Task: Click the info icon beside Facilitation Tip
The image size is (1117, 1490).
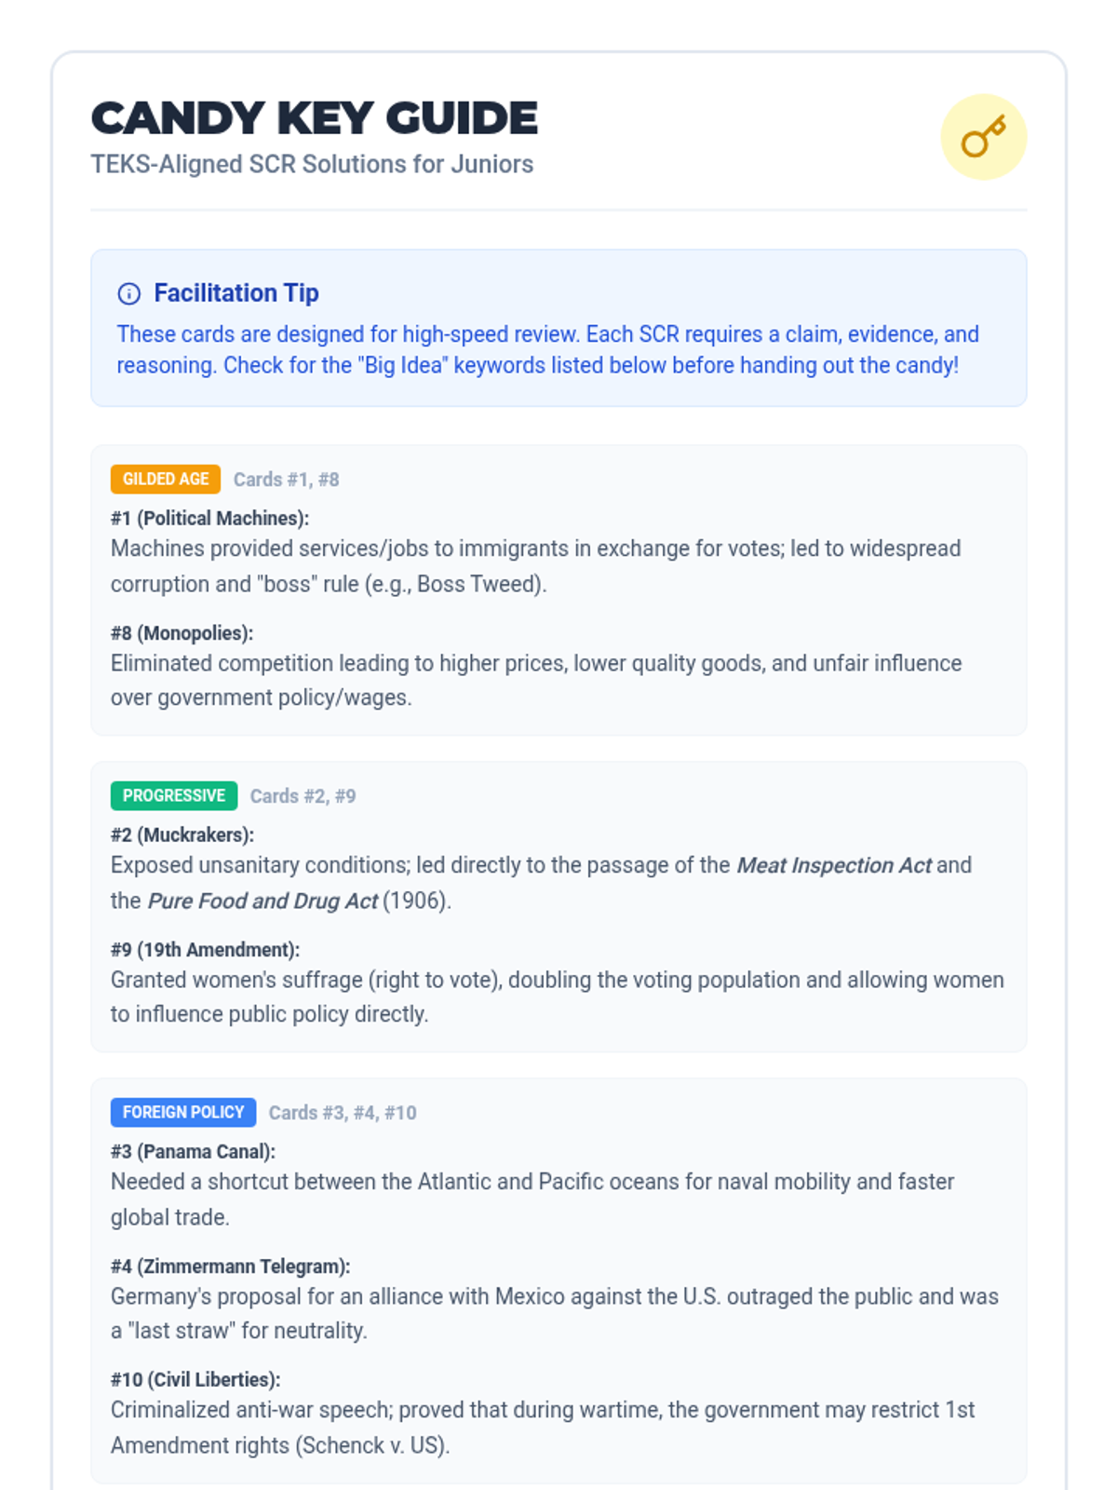Action: coord(129,294)
